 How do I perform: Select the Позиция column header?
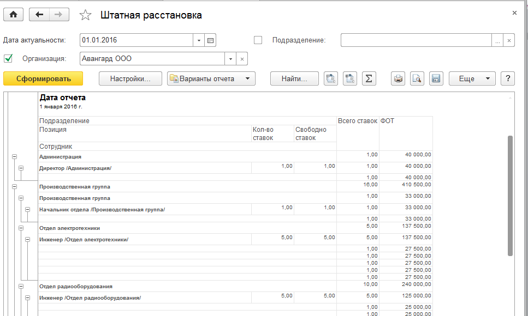[53, 130]
